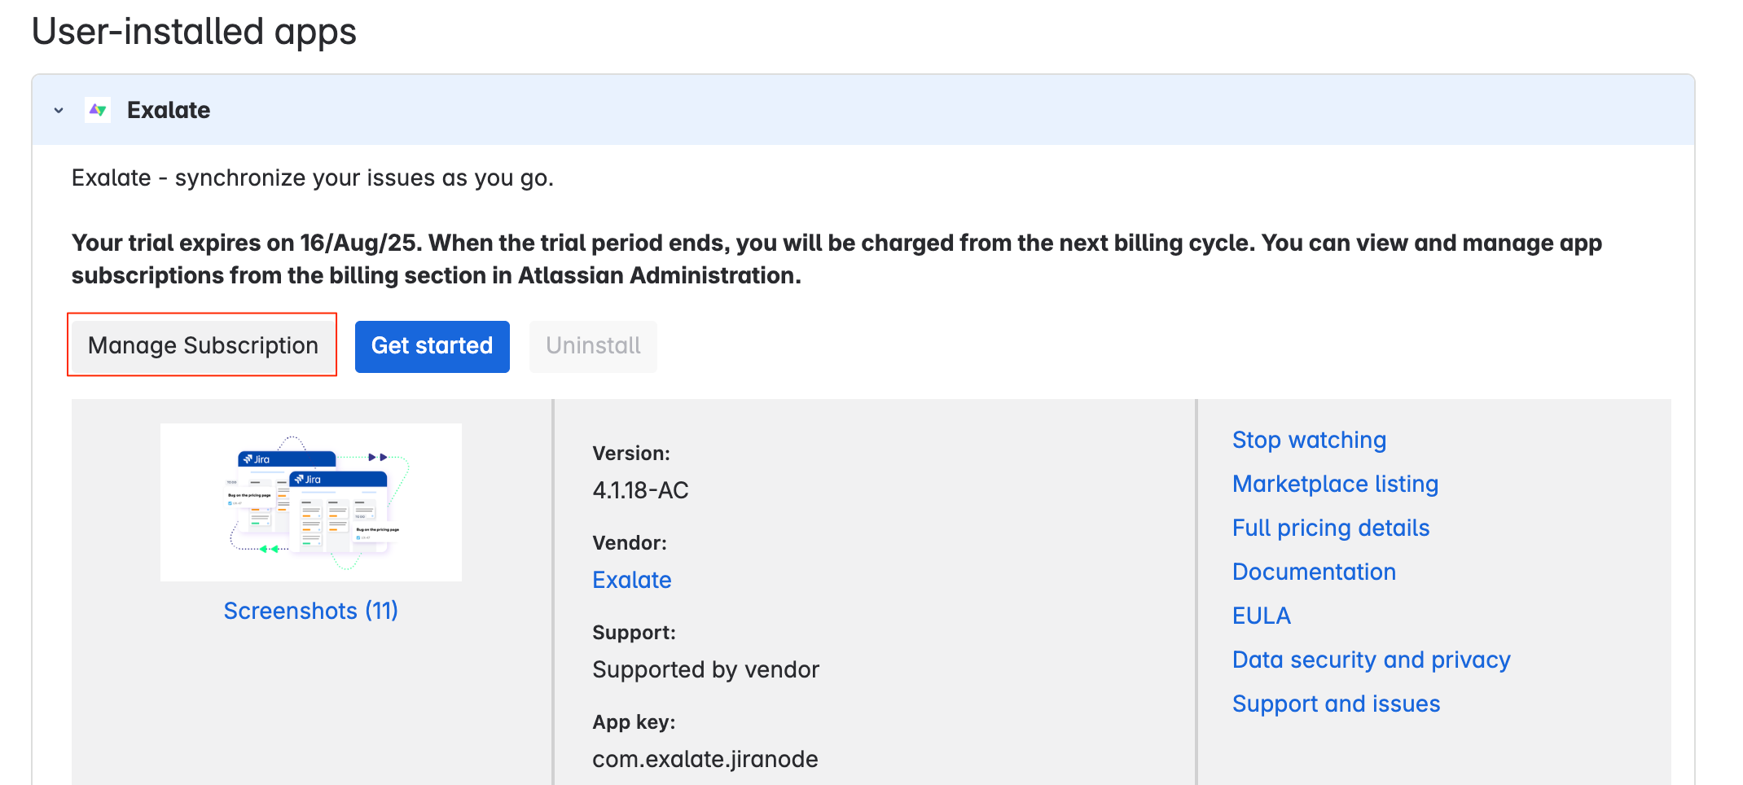The height and width of the screenshot is (785, 1743).
Task: Click the Uninstall button
Action: [593, 346]
